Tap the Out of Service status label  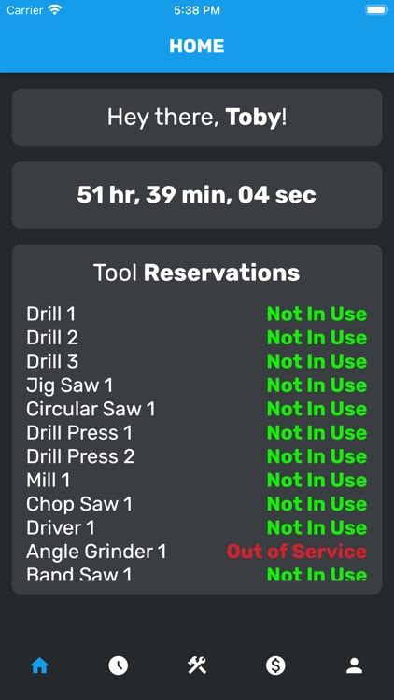(x=297, y=552)
